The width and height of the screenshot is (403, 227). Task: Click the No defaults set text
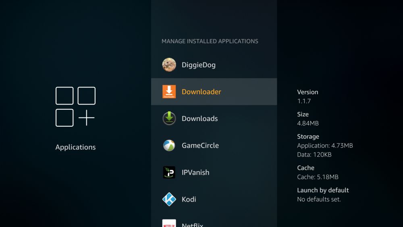(x=319, y=200)
